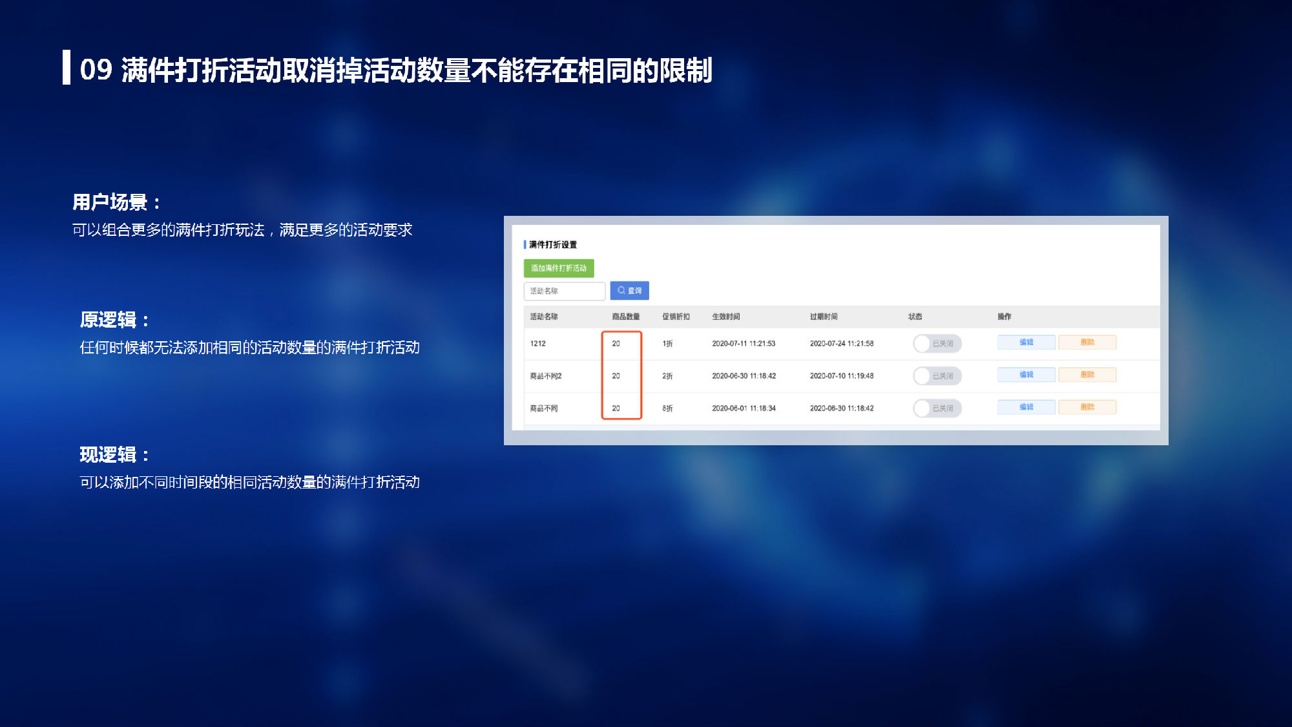Click the slide title starting with 09
1292x727 pixels.
[395, 70]
